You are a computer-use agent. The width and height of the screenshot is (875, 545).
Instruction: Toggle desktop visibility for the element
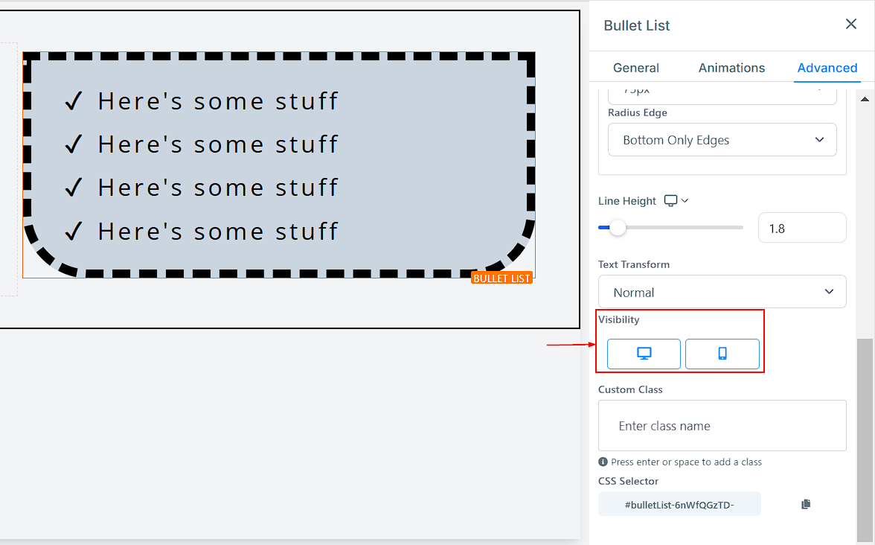644,354
